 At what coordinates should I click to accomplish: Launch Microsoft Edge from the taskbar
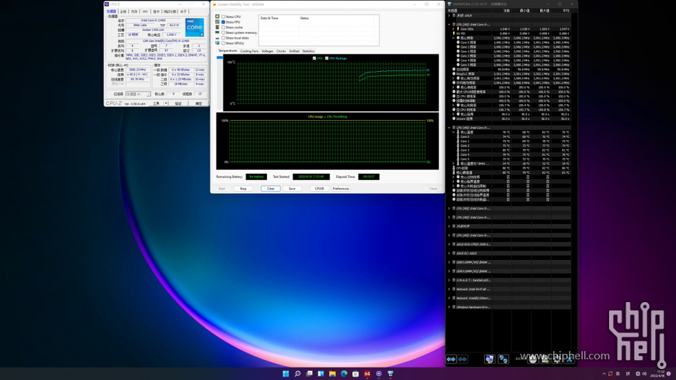pyautogui.click(x=344, y=374)
